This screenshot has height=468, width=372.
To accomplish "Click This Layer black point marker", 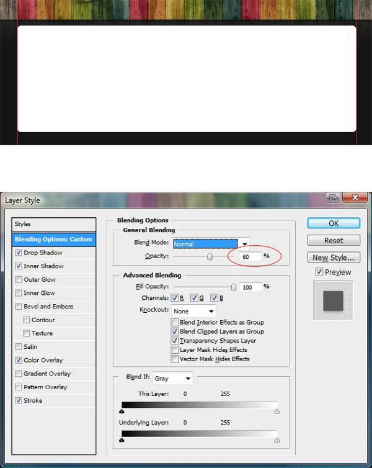I will [122, 412].
